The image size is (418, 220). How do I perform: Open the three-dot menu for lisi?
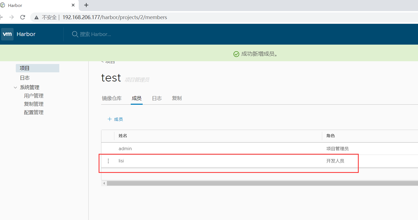108,161
